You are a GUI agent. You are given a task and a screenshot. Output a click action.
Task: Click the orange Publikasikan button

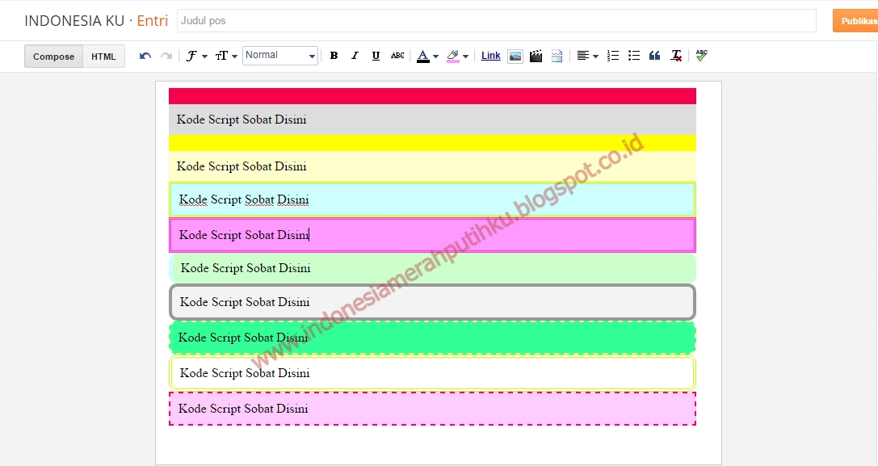855,21
